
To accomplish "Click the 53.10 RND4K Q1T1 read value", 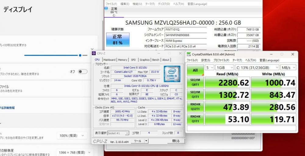I will (228, 119).
